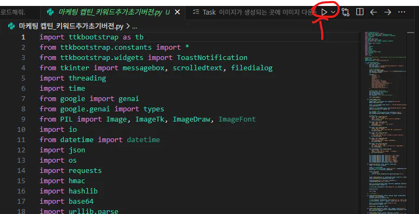Screen dimensions: 419x214
Task: Navigate back with left arrow icon
Action: click(x=373, y=12)
